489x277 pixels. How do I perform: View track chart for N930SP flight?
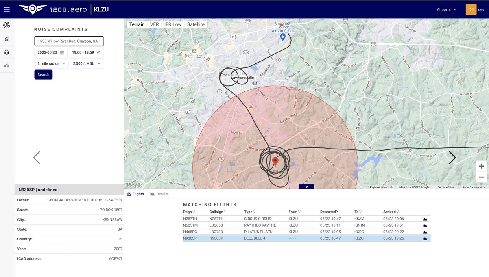[x=425, y=238]
